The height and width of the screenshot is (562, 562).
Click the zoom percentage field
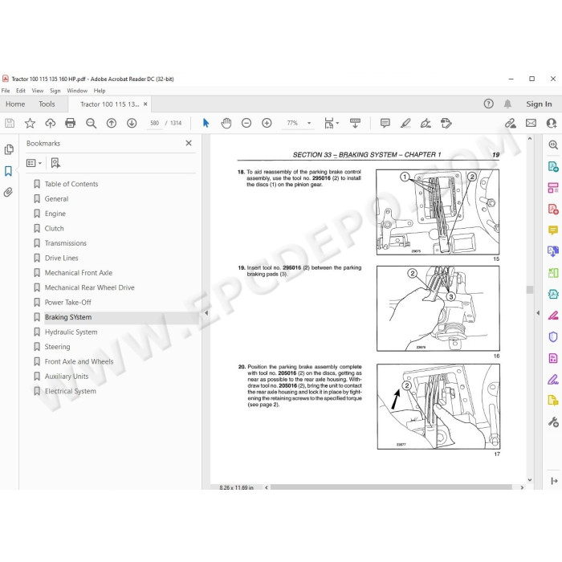(292, 124)
